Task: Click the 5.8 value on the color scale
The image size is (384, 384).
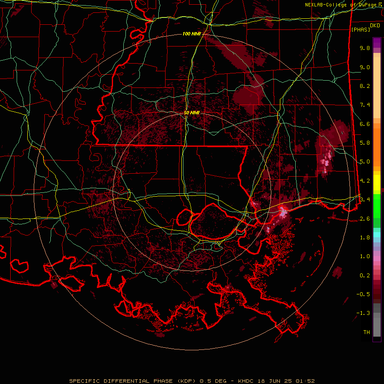Action: point(365,143)
